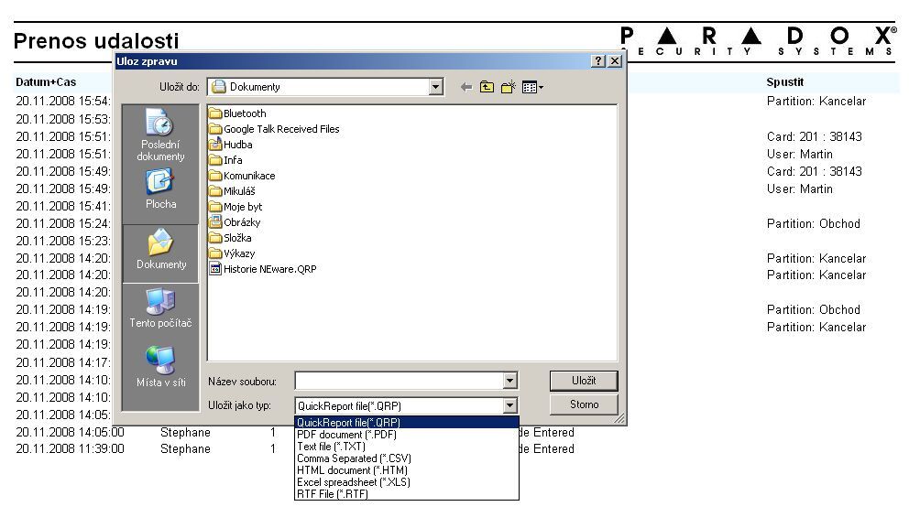Expand the Název souboru dropdown arrow
Image resolution: width=909 pixels, height=528 pixels.
[x=510, y=381]
